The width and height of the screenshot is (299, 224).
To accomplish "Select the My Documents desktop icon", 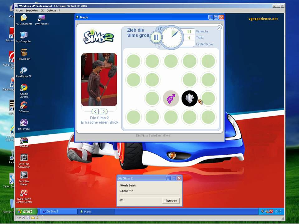I will point(24,20).
